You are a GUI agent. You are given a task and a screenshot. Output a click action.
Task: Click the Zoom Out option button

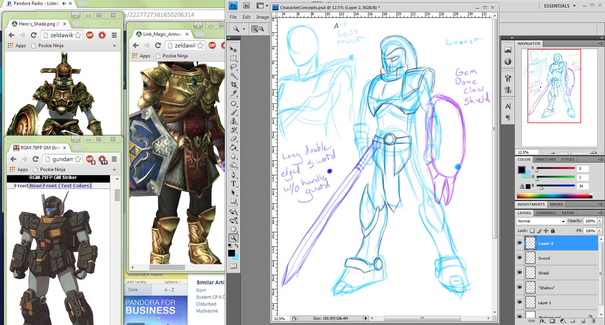pos(262,29)
